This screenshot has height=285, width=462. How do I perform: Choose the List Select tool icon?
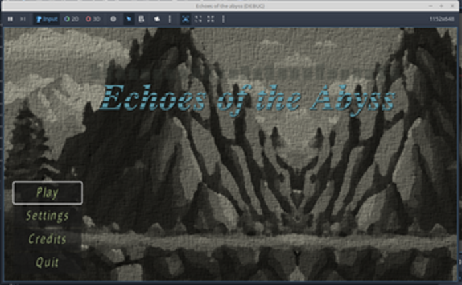click(141, 19)
